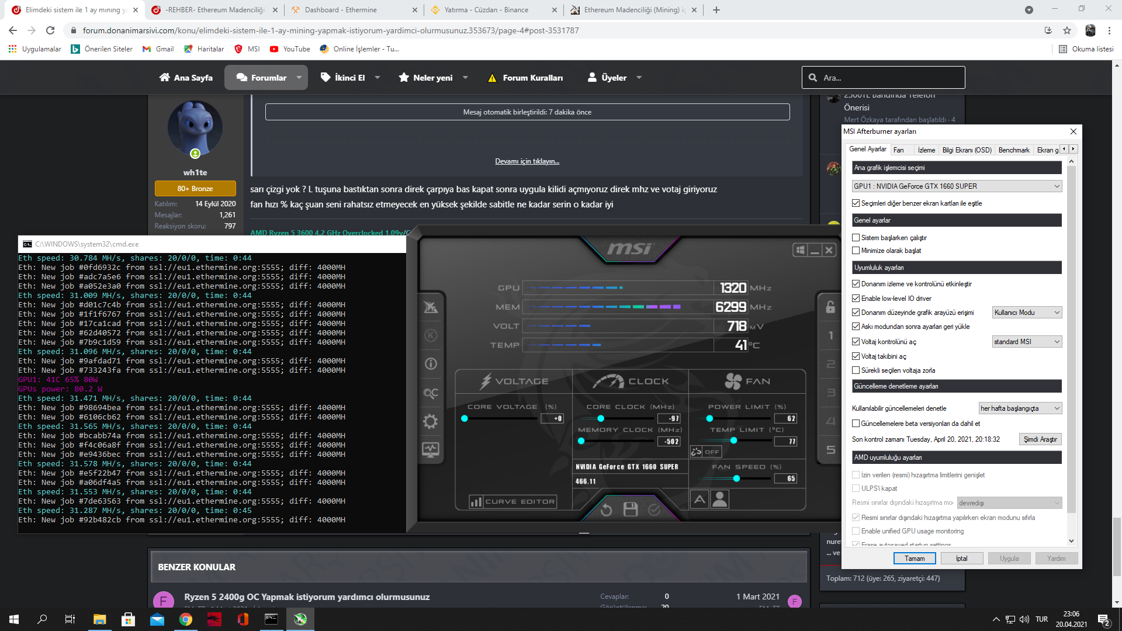
Task: Click the save profile floppy icon
Action: pyautogui.click(x=631, y=509)
